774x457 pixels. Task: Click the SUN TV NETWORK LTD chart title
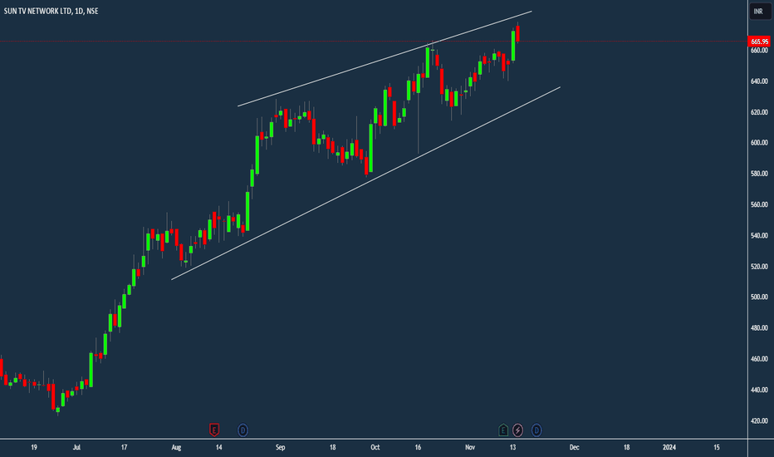click(51, 11)
